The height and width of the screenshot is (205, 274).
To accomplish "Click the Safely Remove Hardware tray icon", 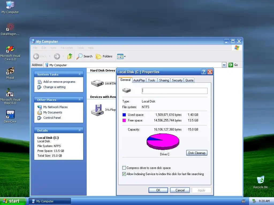I will click(254, 201).
